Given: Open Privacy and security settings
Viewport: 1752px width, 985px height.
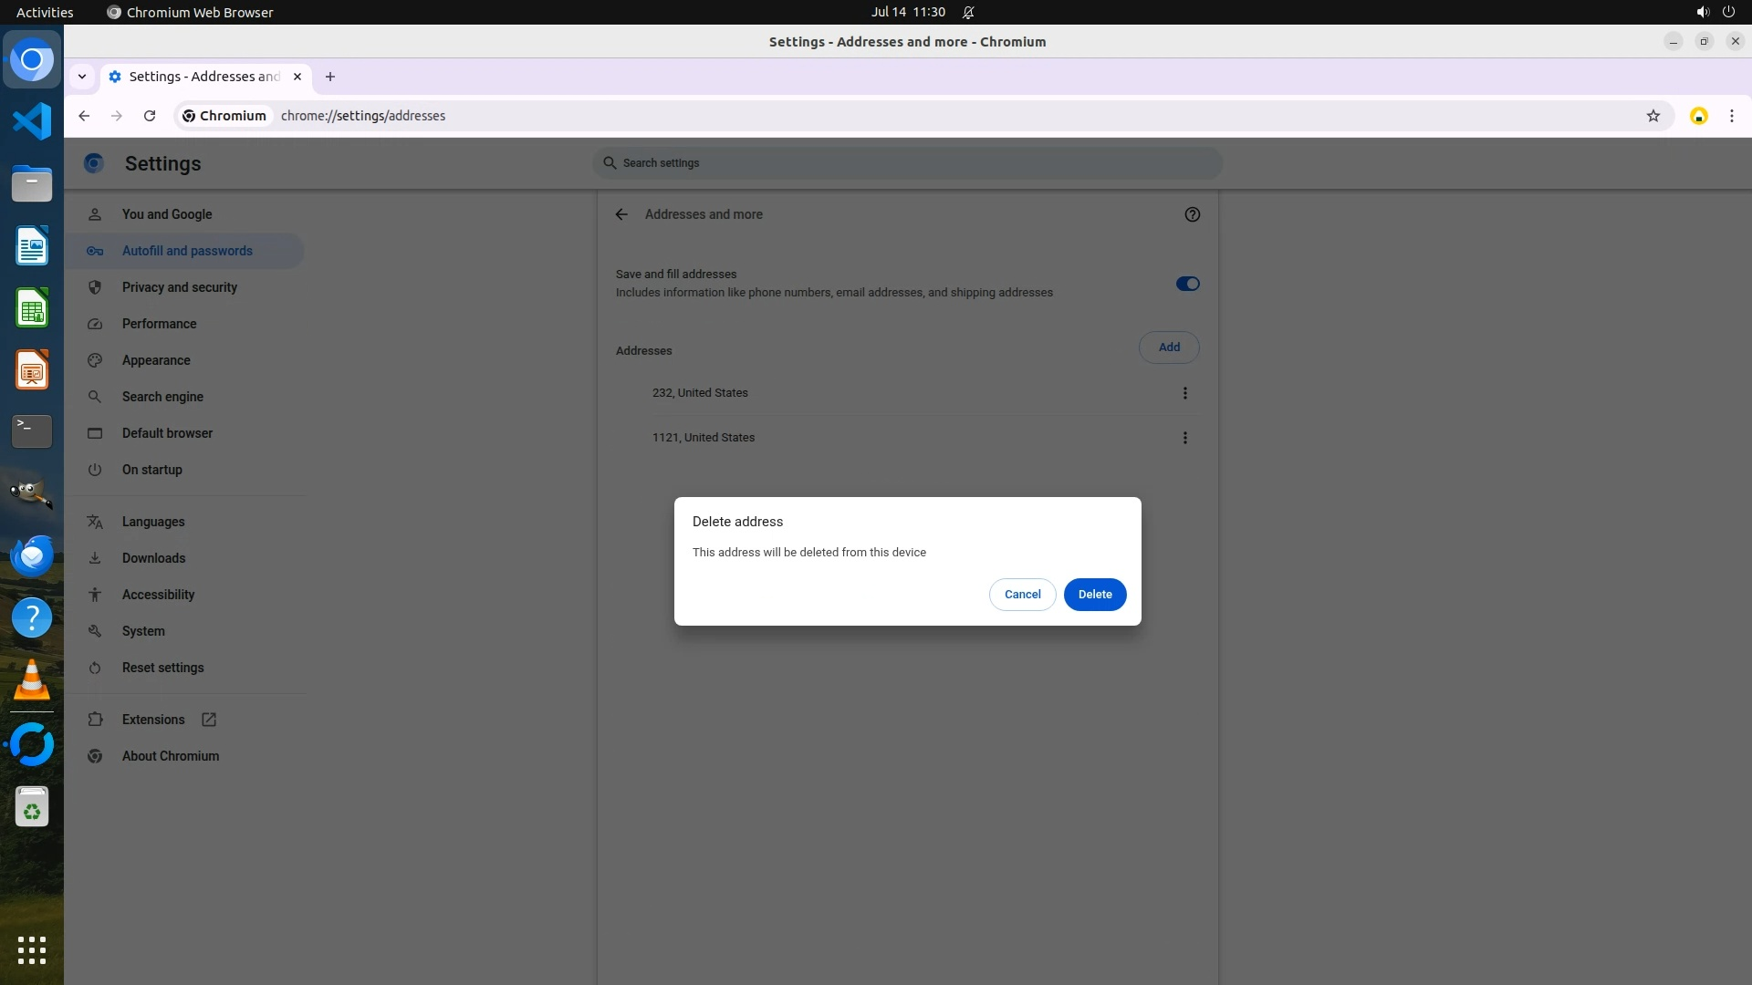Looking at the screenshot, I should [180, 287].
